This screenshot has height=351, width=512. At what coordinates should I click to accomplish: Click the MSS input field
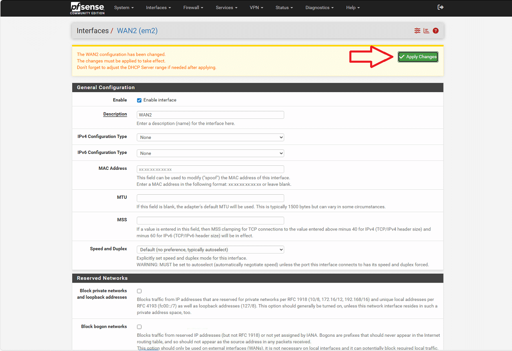point(210,221)
